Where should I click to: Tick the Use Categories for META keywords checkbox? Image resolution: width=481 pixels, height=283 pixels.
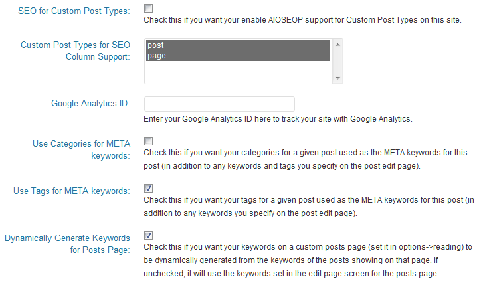click(148, 141)
